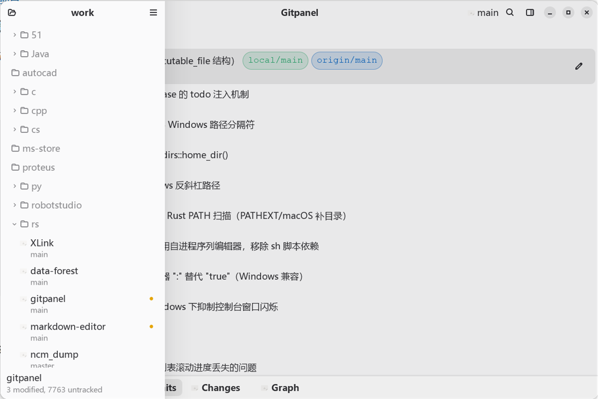The image size is (598, 399).
Task: Switch to the Changes tab
Action: 216,387
